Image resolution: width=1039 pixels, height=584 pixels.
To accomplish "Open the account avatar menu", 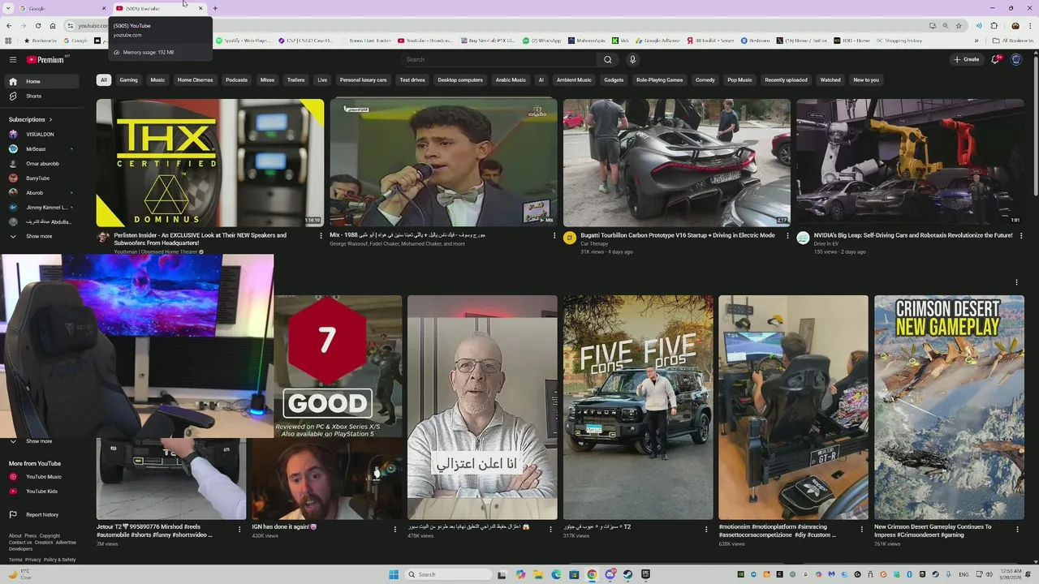I will click(x=1016, y=59).
